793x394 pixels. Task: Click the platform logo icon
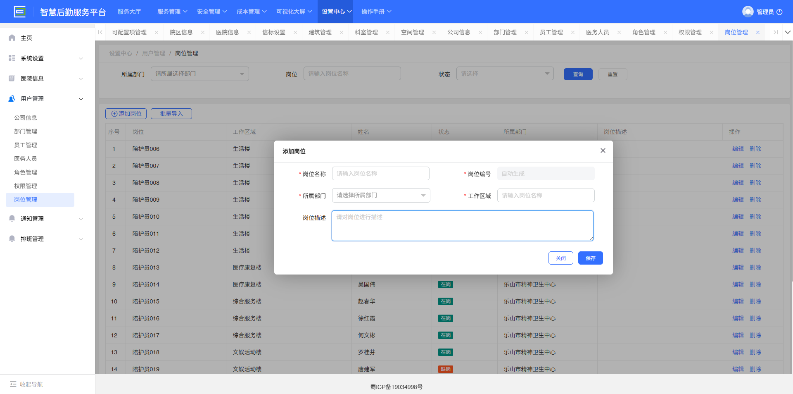(x=19, y=12)
